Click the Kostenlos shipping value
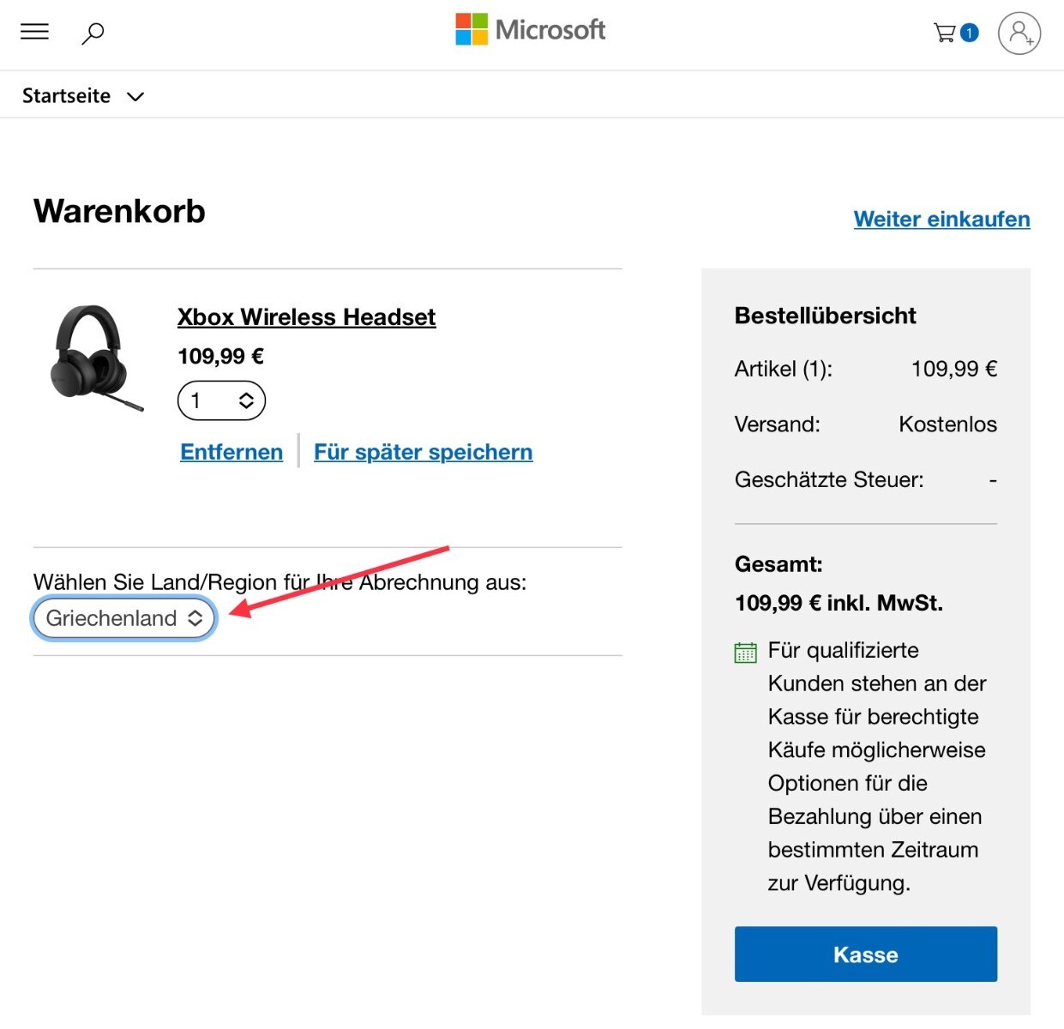This screenshot has height=1029, width=1064. [x=947, y=424]
